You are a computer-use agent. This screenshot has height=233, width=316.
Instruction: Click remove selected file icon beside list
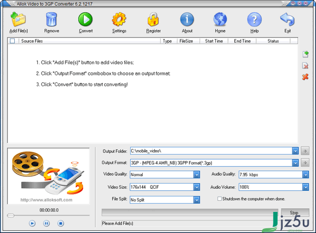(x=305, y=65)
